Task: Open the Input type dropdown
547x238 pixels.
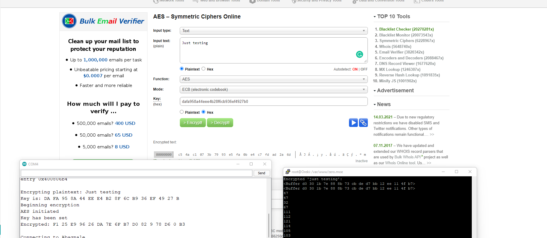Action: [x=273, y=31]
